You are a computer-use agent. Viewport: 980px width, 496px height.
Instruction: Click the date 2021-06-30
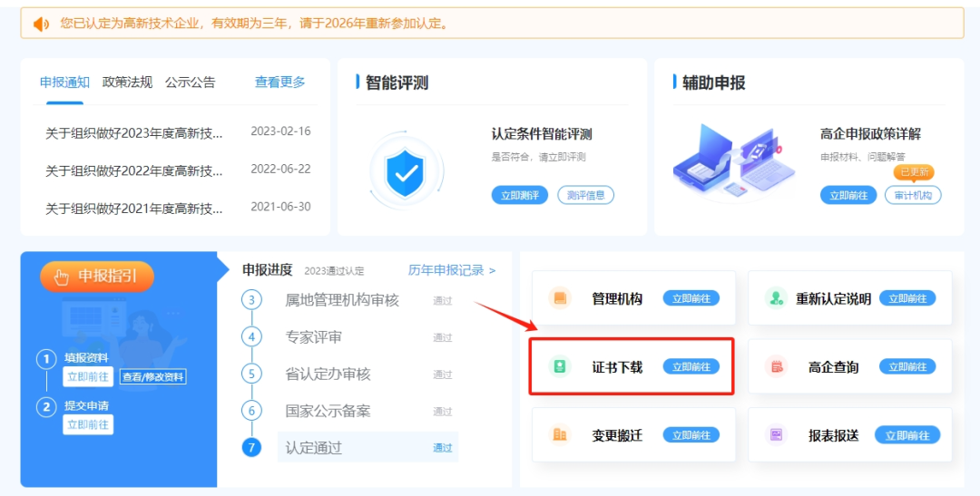[x=280, y=206]
